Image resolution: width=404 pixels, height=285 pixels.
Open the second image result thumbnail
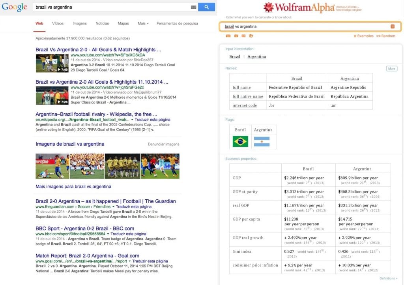(x=87, y=166)
